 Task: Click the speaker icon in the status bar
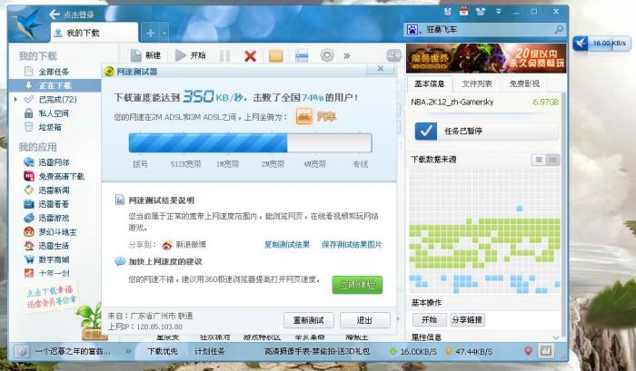tap(22, 352)
